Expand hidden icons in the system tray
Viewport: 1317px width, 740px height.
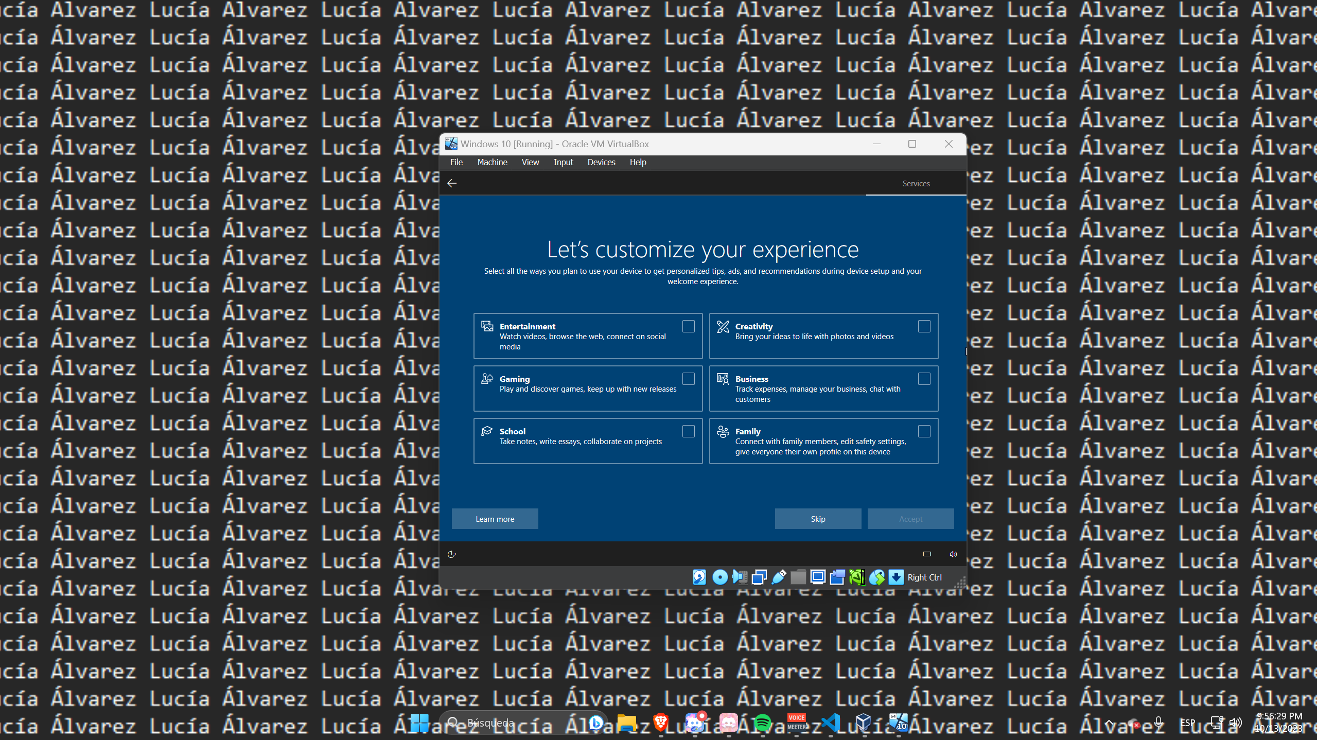[x=1108, y=723]
